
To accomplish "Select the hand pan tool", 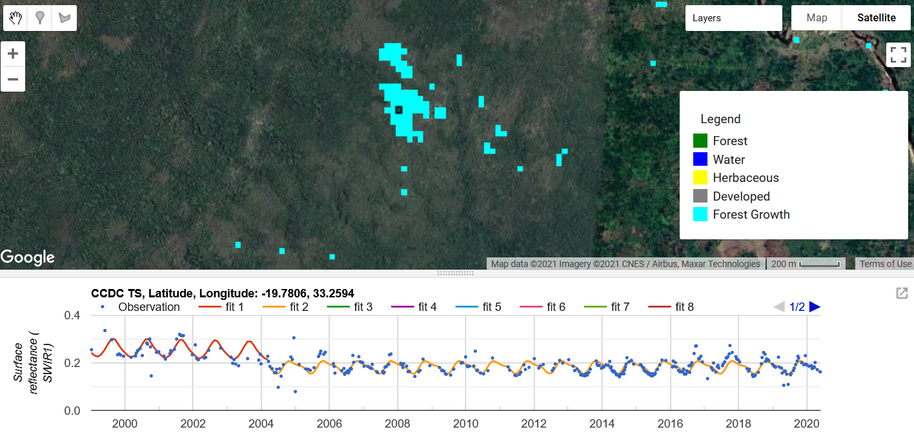I will pyautogui.click(x=16, y=18).
